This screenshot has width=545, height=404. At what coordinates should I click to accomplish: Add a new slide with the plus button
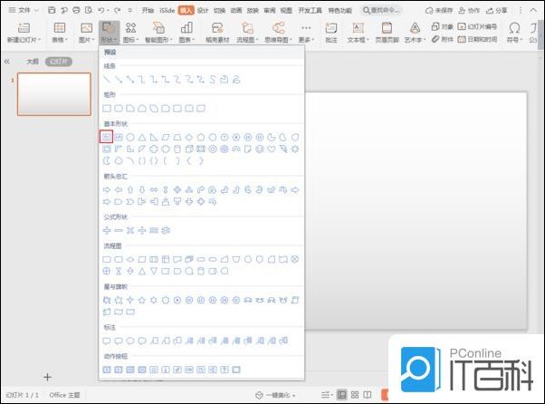click(x=48, y=377)
